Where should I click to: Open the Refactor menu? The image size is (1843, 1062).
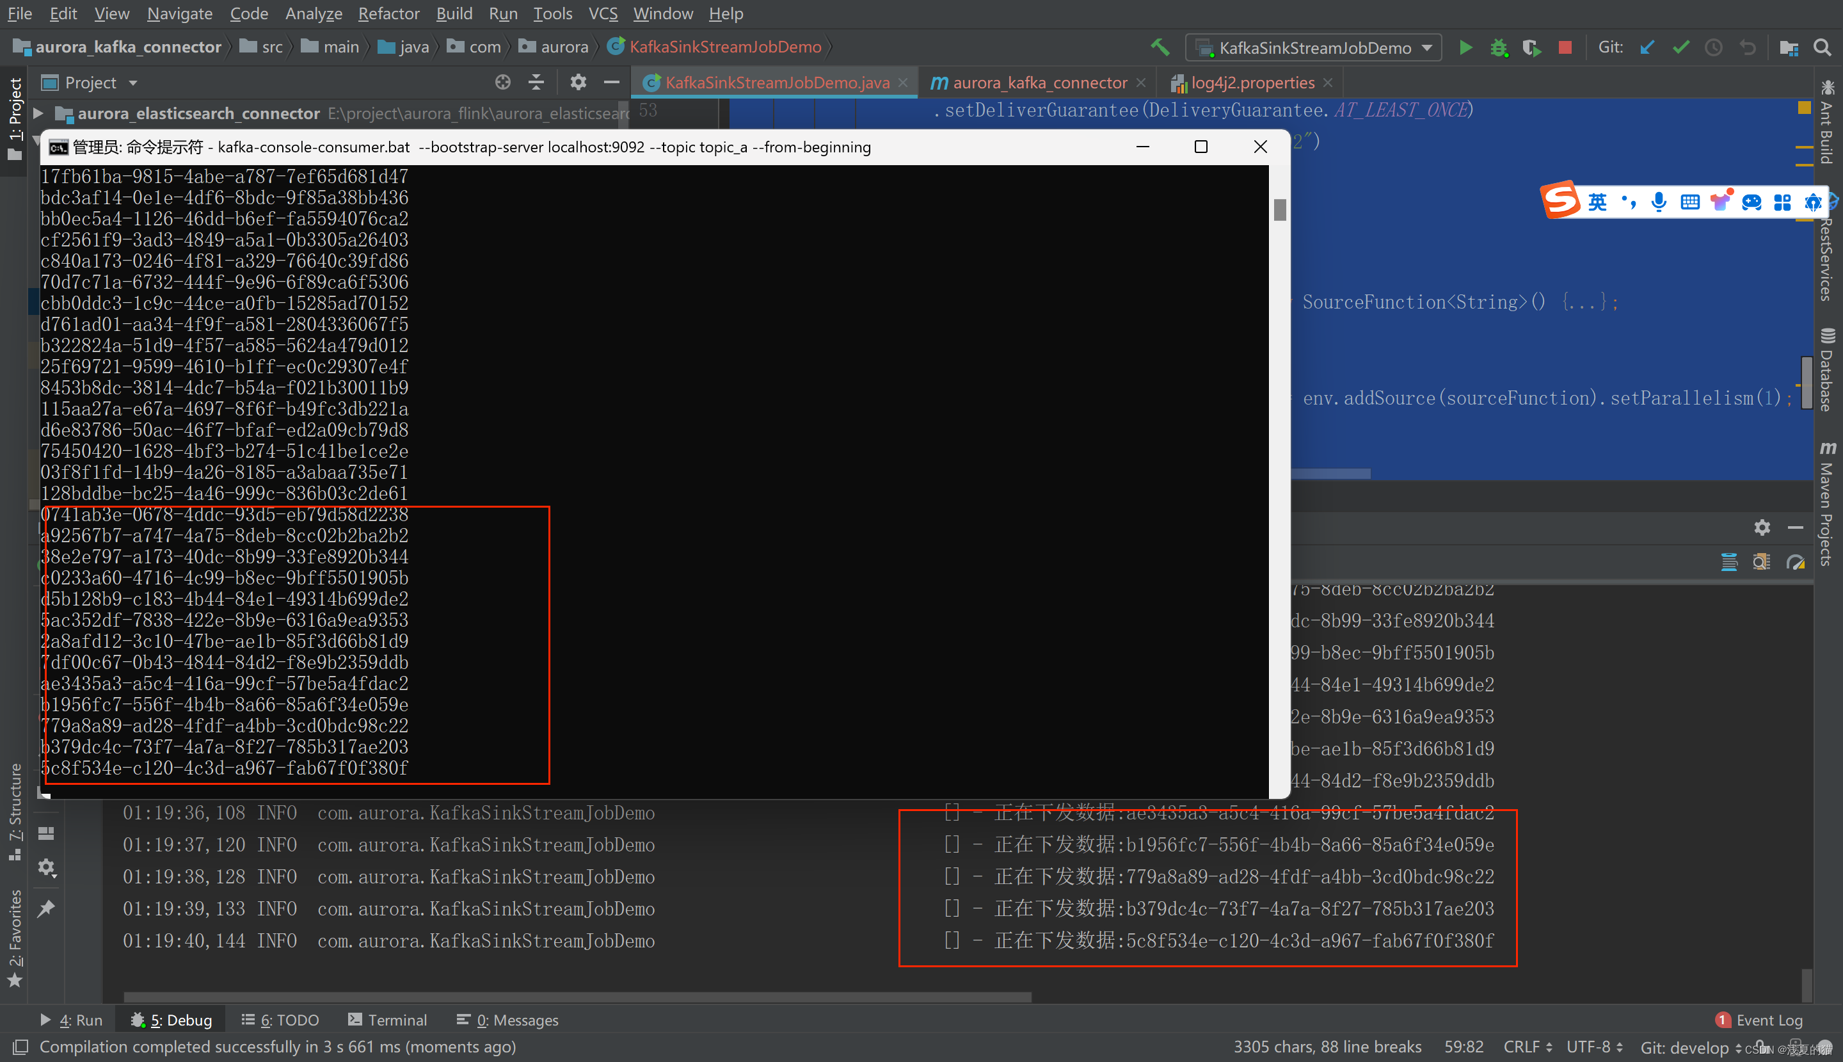(388, 13)
